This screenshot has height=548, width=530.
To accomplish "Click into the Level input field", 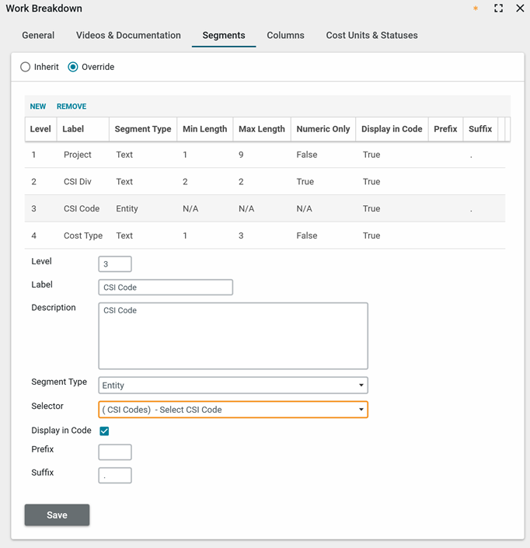I will pyautogui.click(x=115, y=264).
